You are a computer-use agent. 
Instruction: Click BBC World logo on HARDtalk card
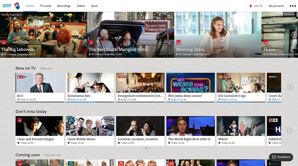273,120
